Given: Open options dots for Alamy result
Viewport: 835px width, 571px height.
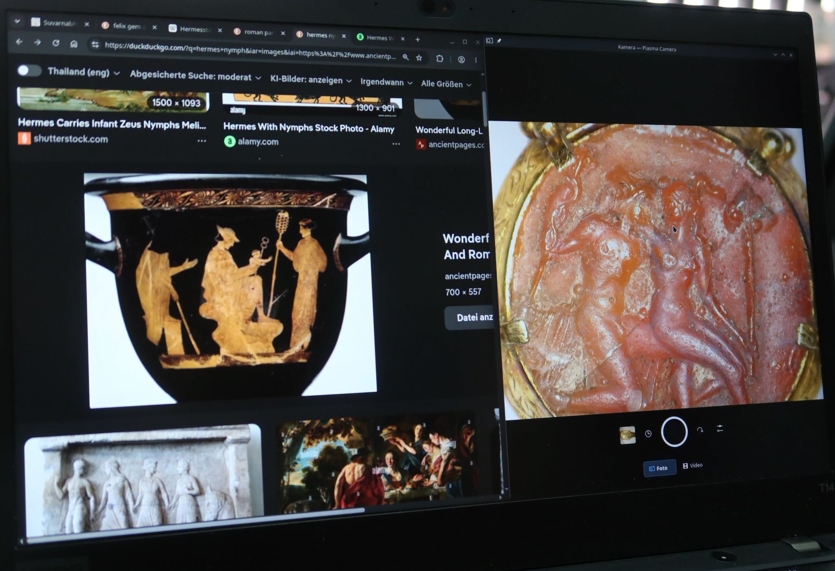Looking at the screenshot, I should click(396, 144).
